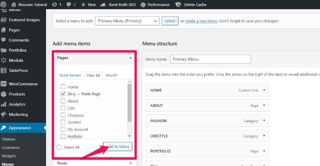Click the Menu Name input field
320x166 pixels.
coord(210,59)
